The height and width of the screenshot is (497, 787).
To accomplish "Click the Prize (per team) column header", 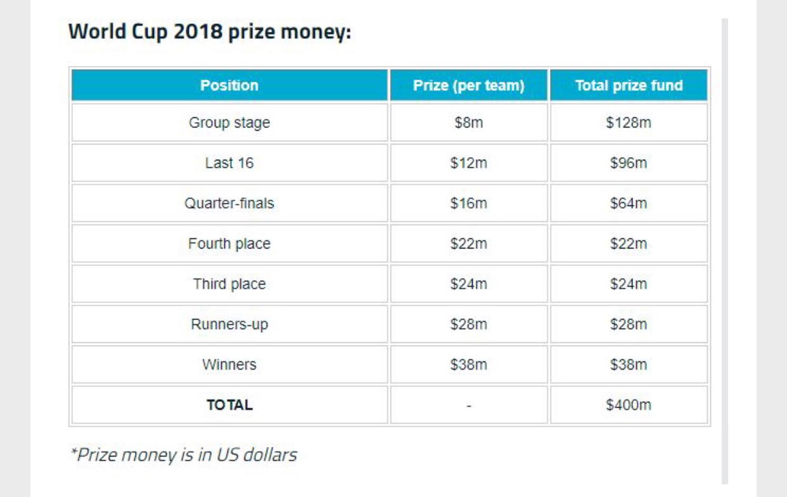I will coord(469,86).
